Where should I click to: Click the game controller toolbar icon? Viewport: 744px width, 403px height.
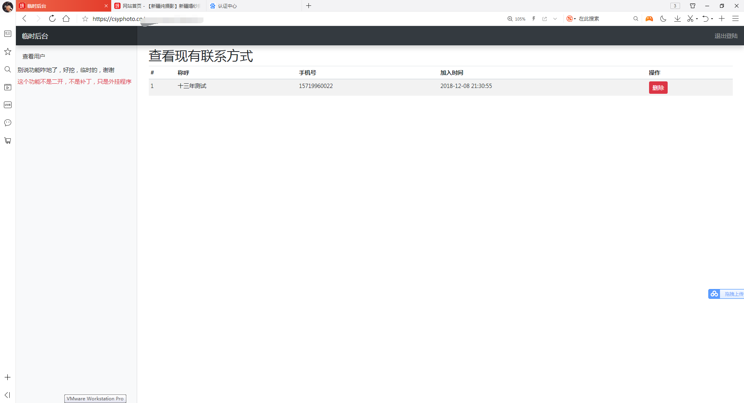649,19
